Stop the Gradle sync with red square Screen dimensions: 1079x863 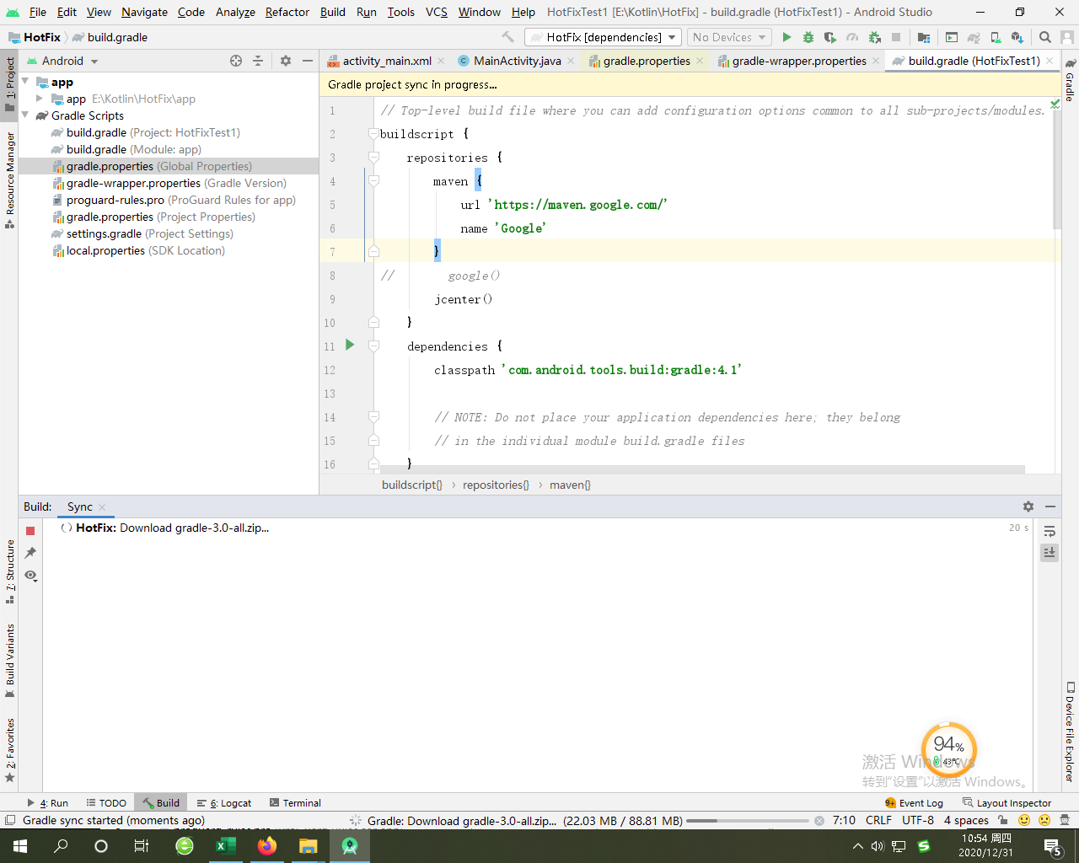30,531
